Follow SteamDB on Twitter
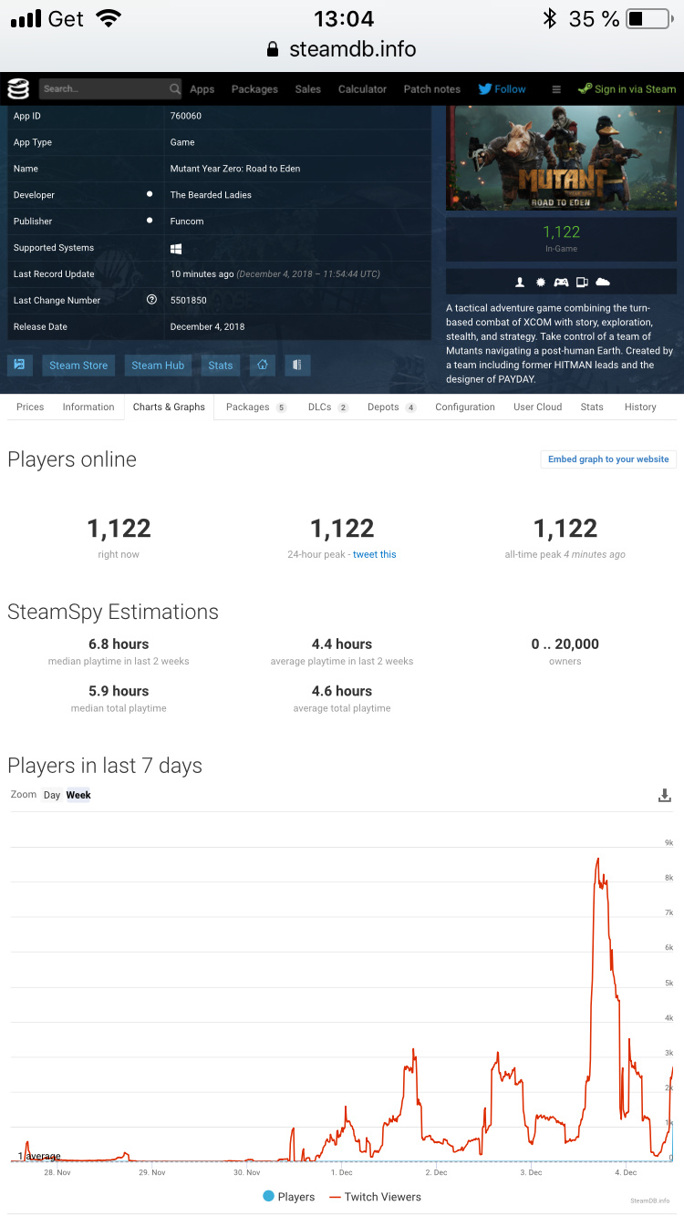The width and height of the screenshot is (684, 1216). tap(503, 89)
